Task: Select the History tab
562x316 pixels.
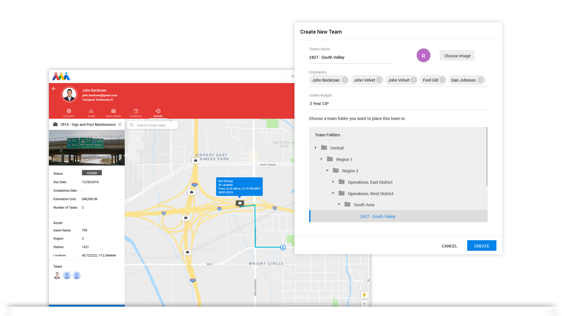Action: click(158, 113)
